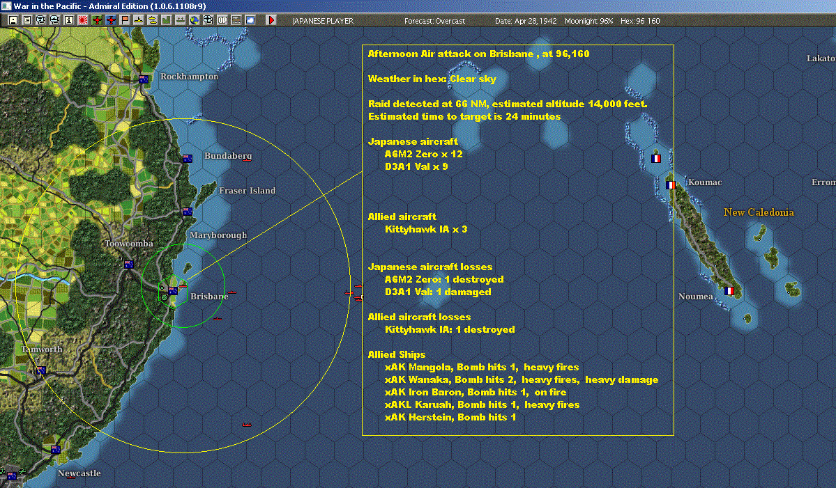This screenshot has width=836, height=488.
Task: Select the Australian flag near Maryborough
Action: (x=187, y=212)
